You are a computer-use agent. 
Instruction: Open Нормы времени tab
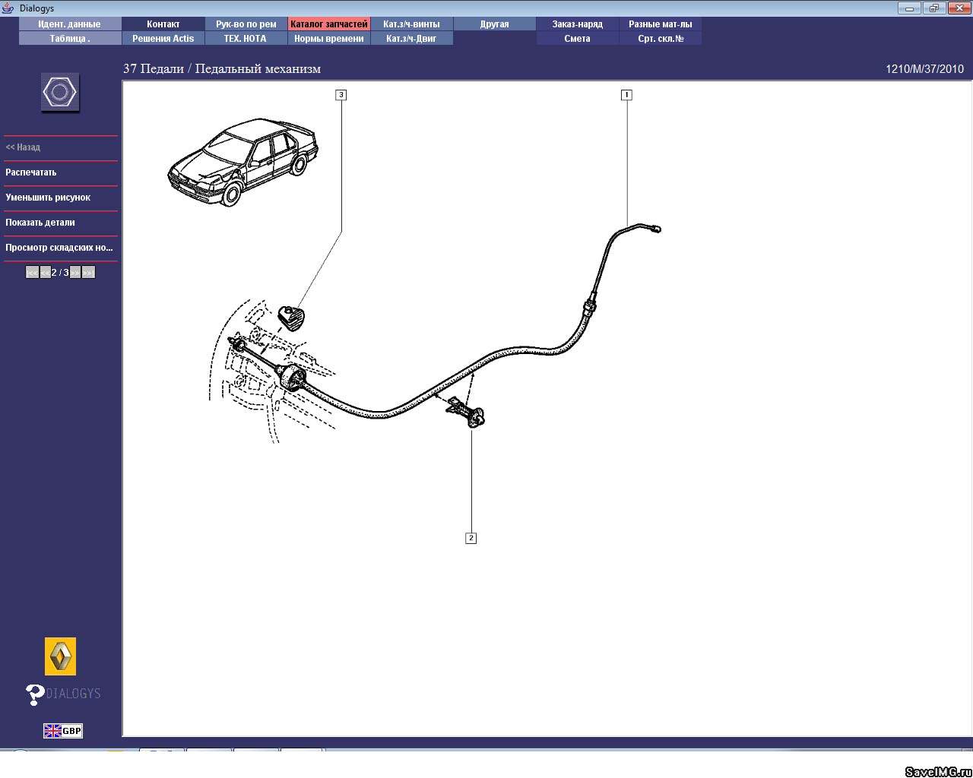click(329, 39)
